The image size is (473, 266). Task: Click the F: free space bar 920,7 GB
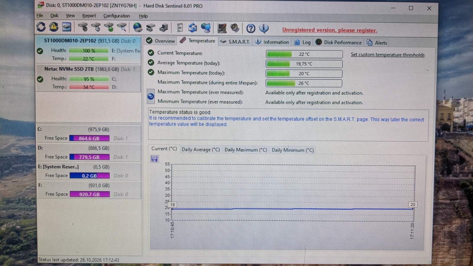90,194
